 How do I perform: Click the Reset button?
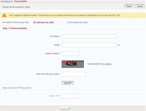coord(129,6)
